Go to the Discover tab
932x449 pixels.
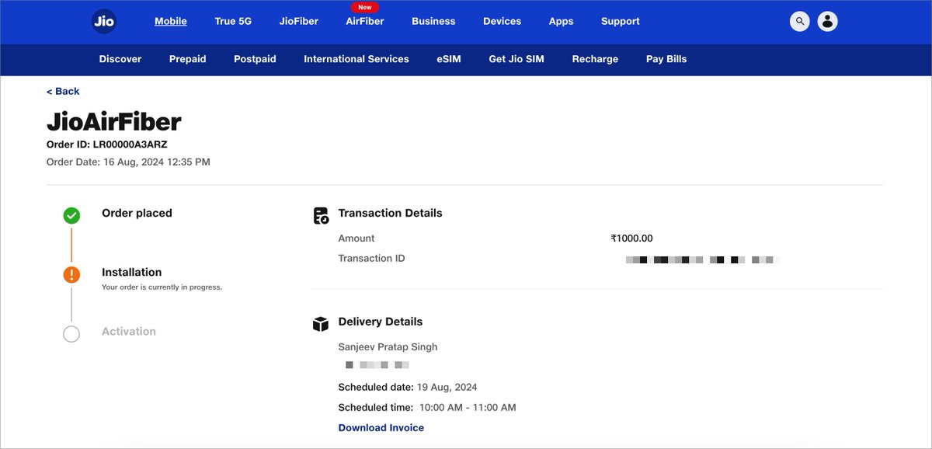(120, 59)
